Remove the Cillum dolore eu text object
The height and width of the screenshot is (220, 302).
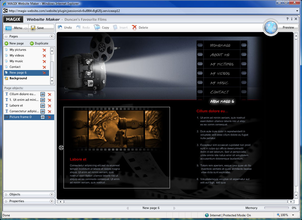(x=50, y=94)
